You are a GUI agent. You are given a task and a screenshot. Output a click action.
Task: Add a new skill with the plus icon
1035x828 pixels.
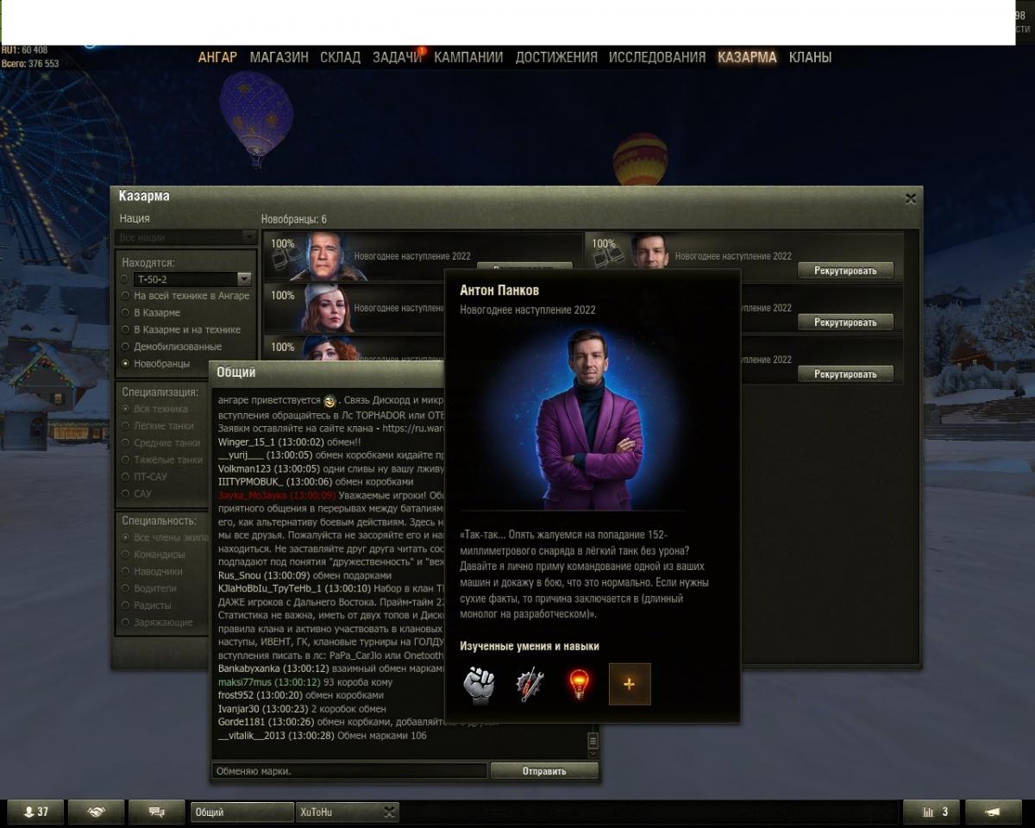click(x=630, y=684)
